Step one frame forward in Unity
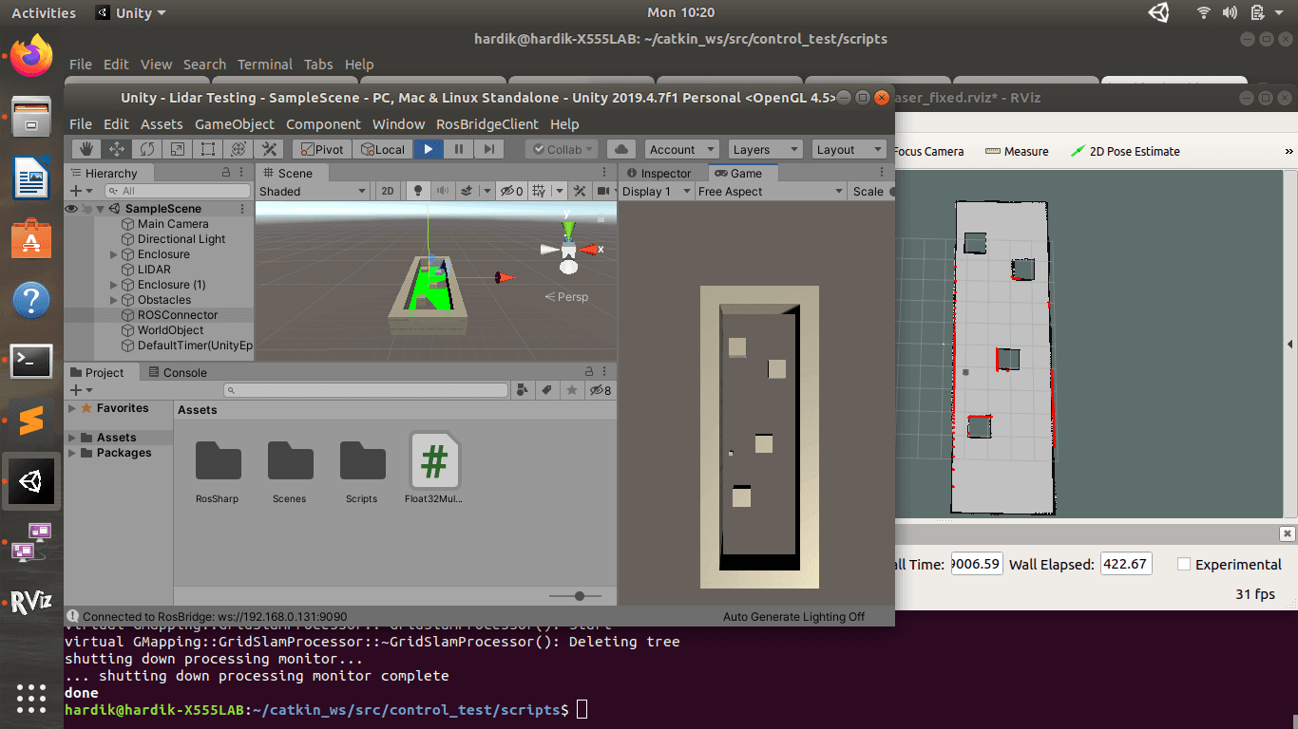 488,149
